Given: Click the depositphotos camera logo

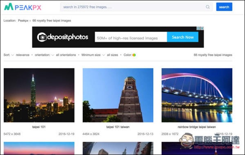Looking at the screenshot, I should coord(42,37).
